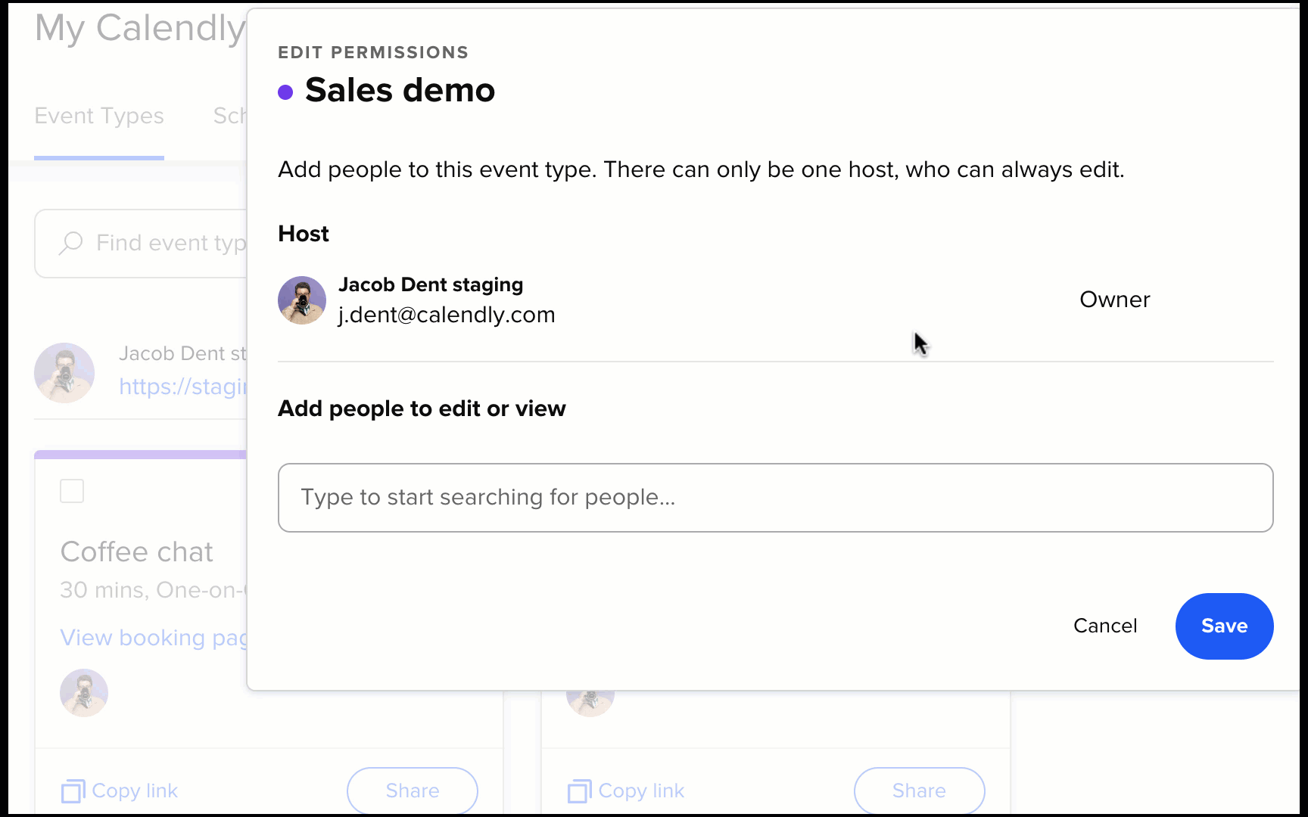Cancel the Edit Permissions dialog

click(x=1105, y=626)
